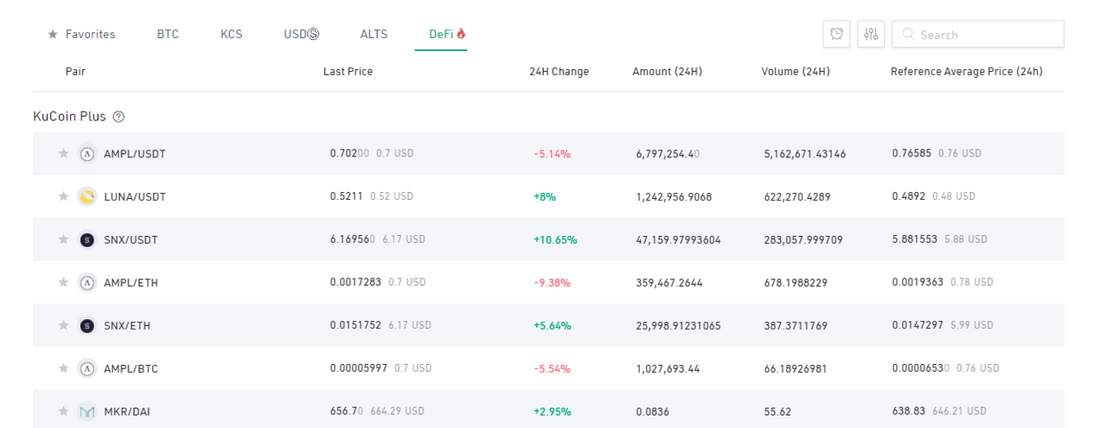This screenshot has width=1107, height=428.
Task: Click the MKR coin icon in the MKR/DAI row
Action: pyautogui.click(x=87, y=412)
